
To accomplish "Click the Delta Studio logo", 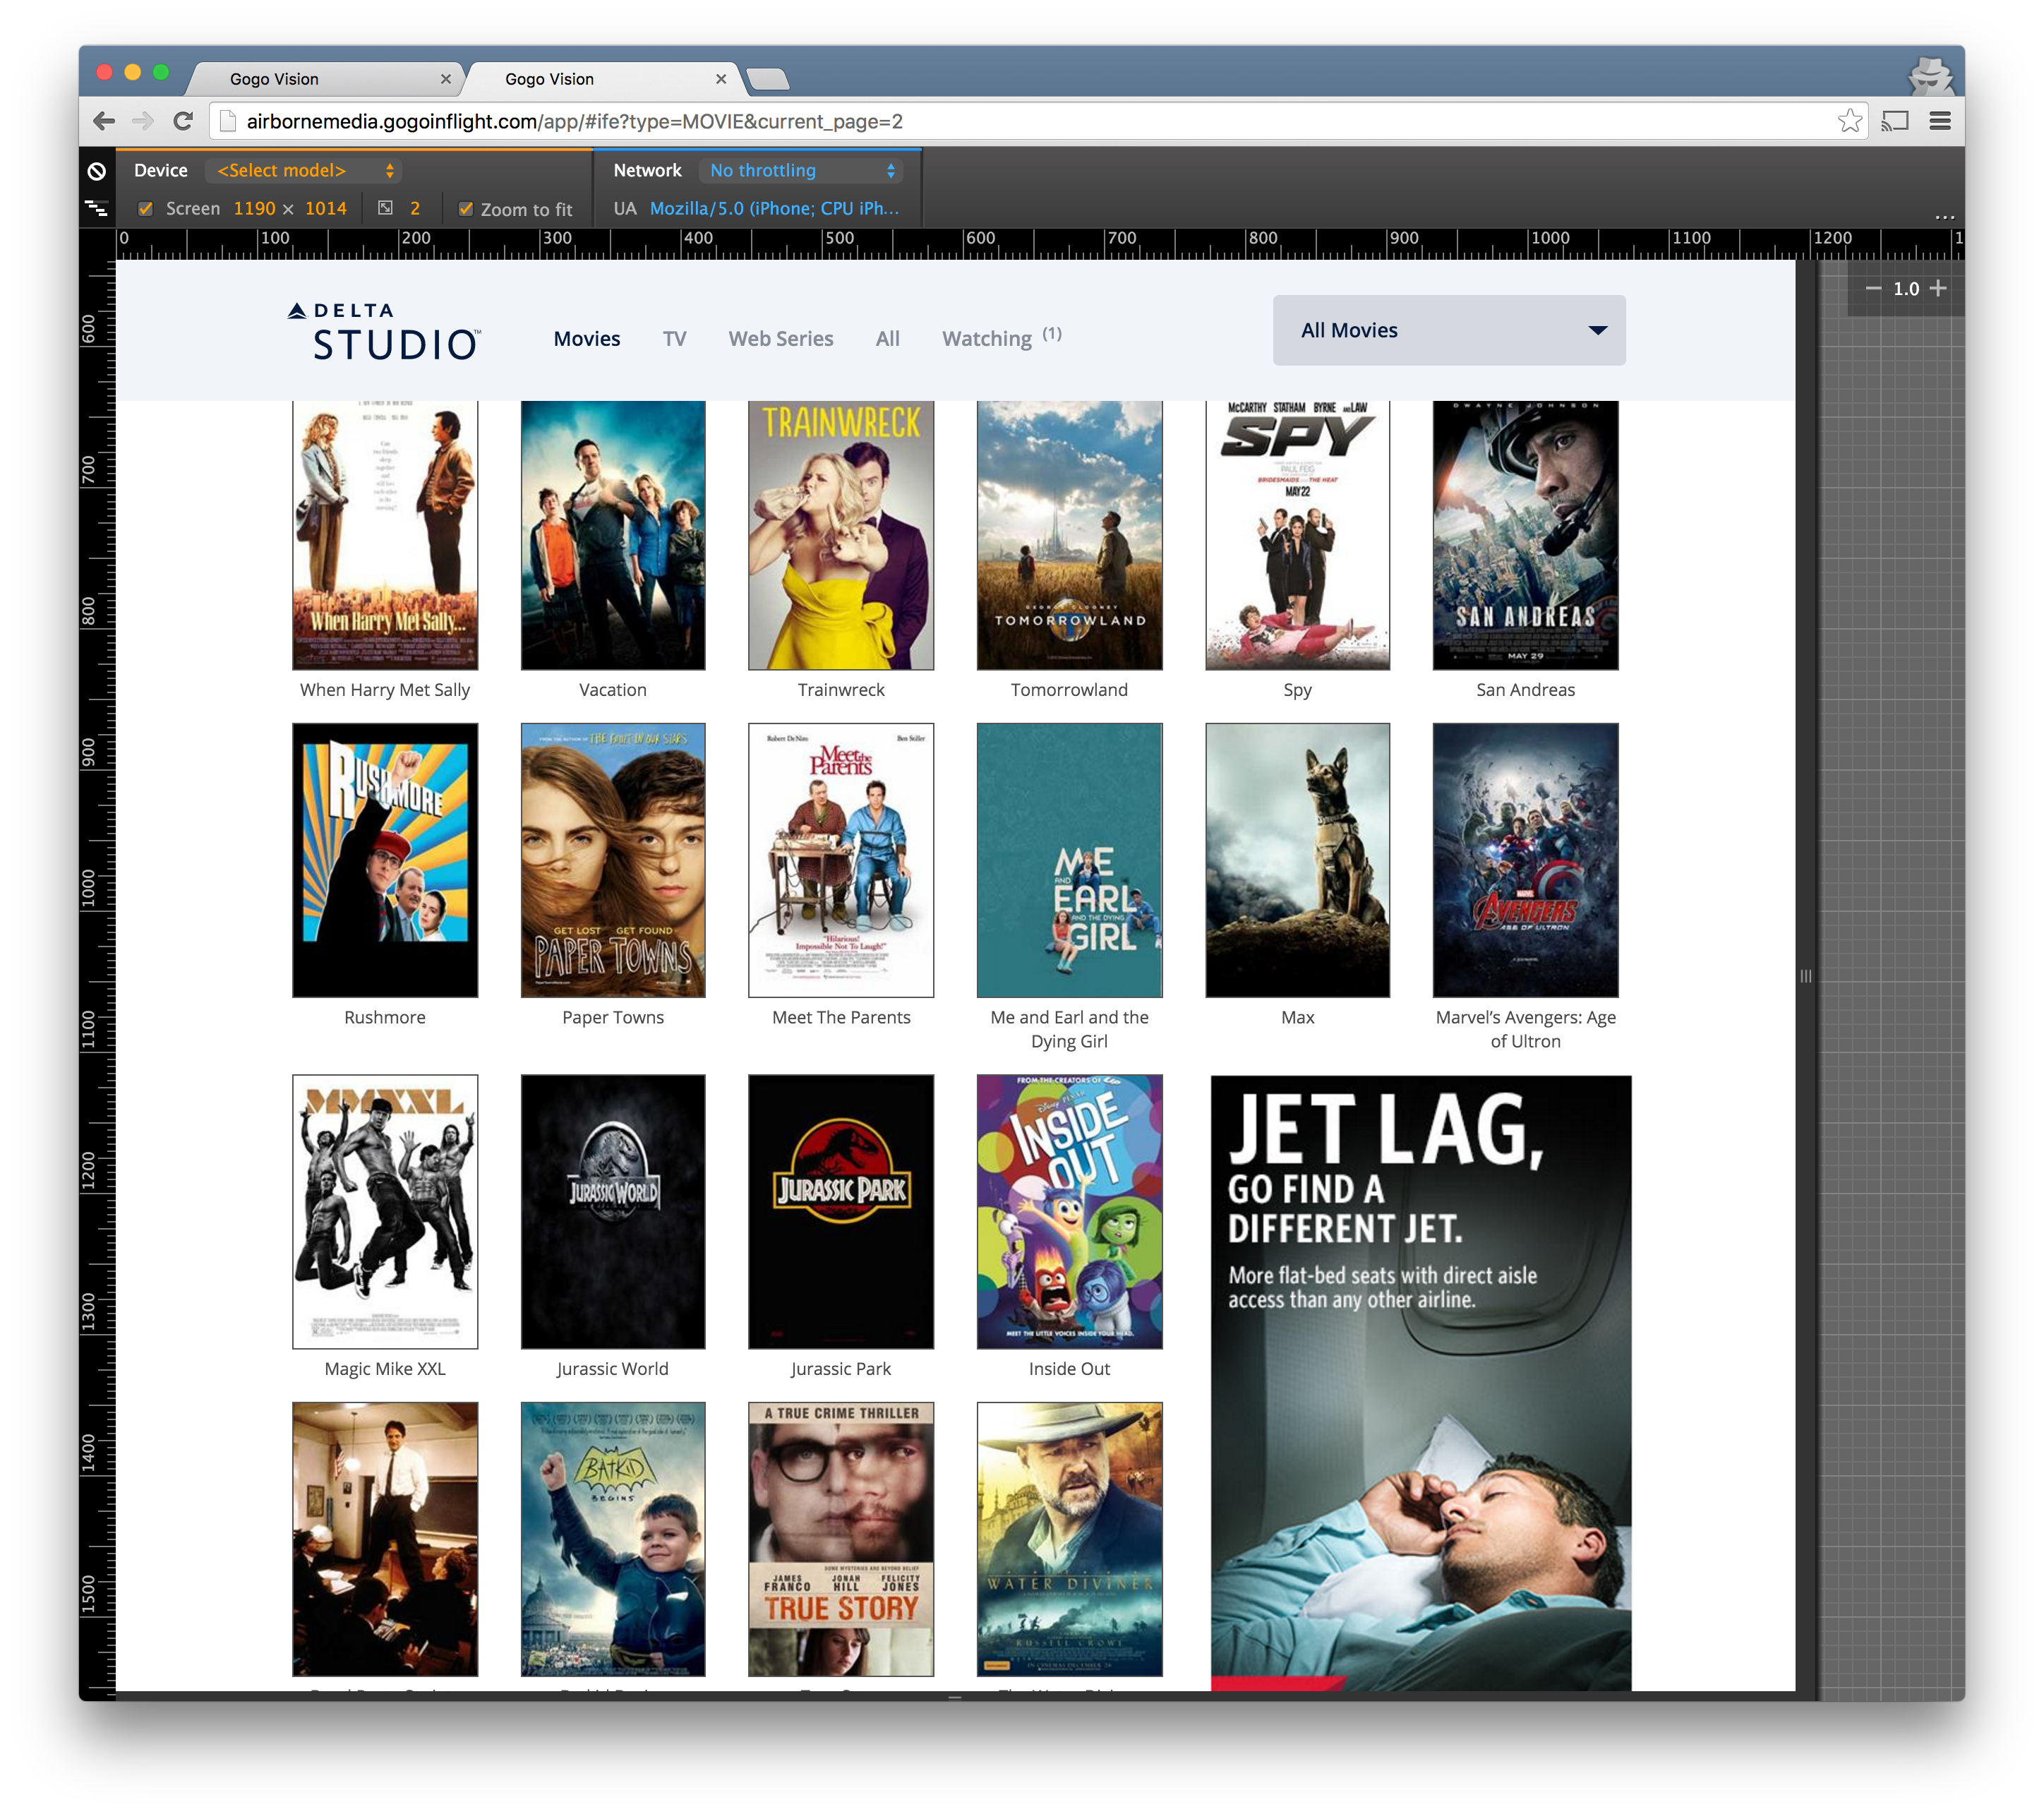I will 384,331.
